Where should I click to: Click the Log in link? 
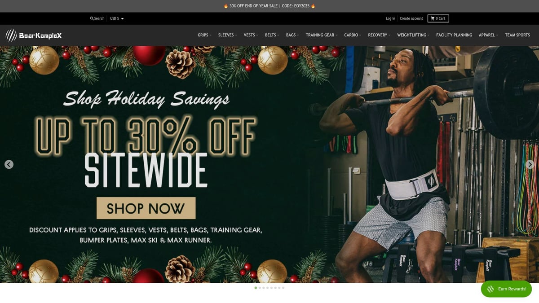pos(390,18)
